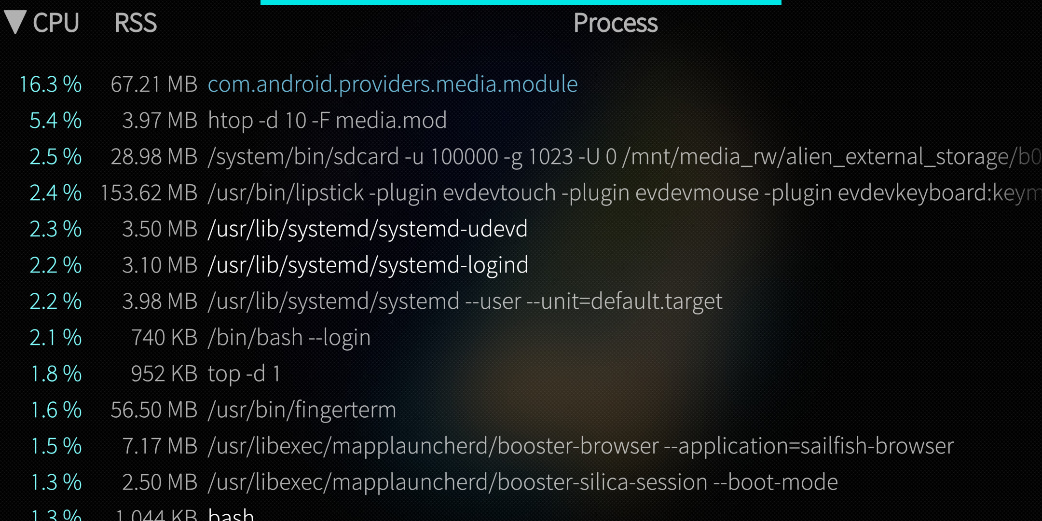
Task: Tap the systemd-logind process entry
Action: [x=368, y=265]
